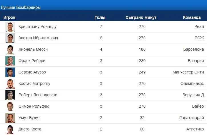Click Симон Рольфес's player photo
Viewport: 207px width, 135px height.
(x=10, y=107)
